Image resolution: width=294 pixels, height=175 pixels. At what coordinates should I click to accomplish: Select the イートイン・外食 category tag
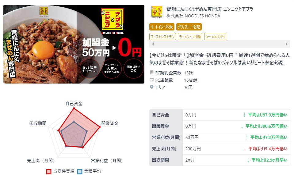pyautogui.click(x=162, y=27)
